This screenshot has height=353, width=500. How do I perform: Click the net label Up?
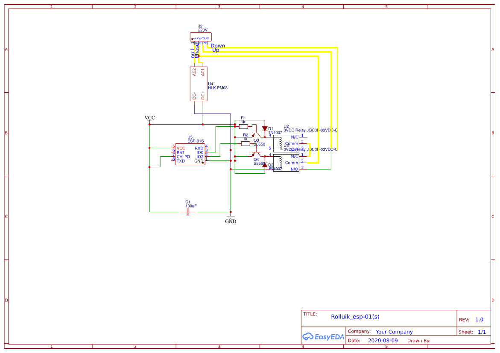(215, 50)
